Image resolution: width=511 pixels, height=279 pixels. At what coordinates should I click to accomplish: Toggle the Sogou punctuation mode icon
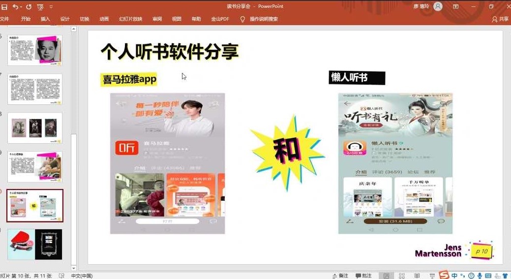tap(463, 276)
